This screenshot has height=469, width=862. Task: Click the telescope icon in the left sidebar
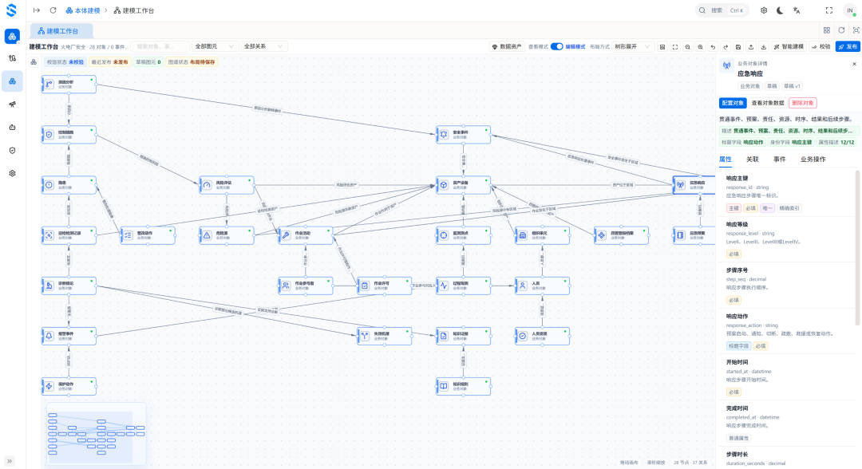12,104
